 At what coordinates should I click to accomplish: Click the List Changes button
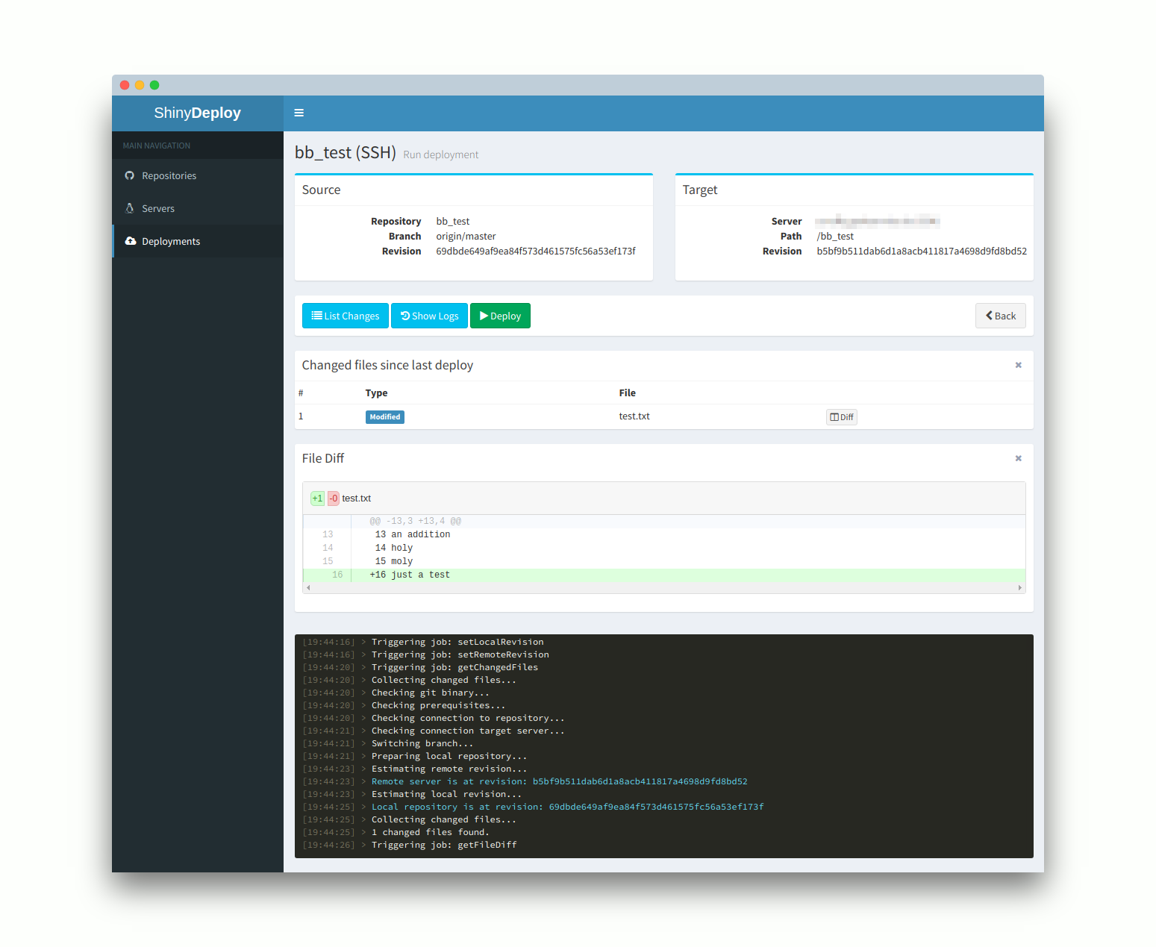(x=346, y=316)
